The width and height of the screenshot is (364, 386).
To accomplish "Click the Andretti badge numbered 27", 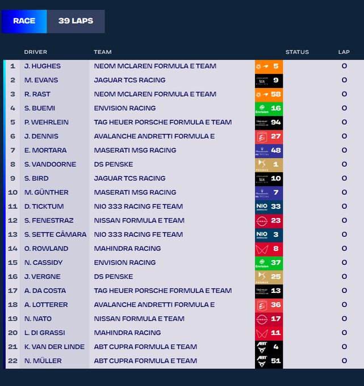I will pos(269,137).
